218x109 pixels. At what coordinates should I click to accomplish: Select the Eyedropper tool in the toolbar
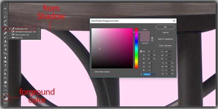(x=5, y=29)
